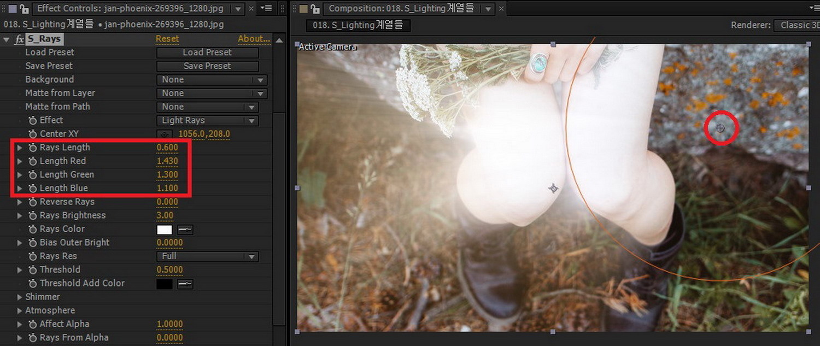Toggle the Rays Brightness stopwatch
820x346 pixels.
point(32,215)
